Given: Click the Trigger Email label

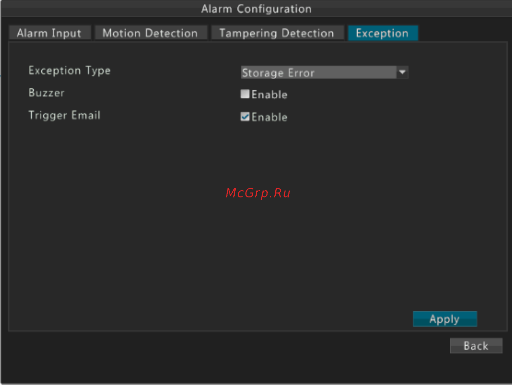Looking at the screenshot, I should pyautogui.click(x=64, y=115).
